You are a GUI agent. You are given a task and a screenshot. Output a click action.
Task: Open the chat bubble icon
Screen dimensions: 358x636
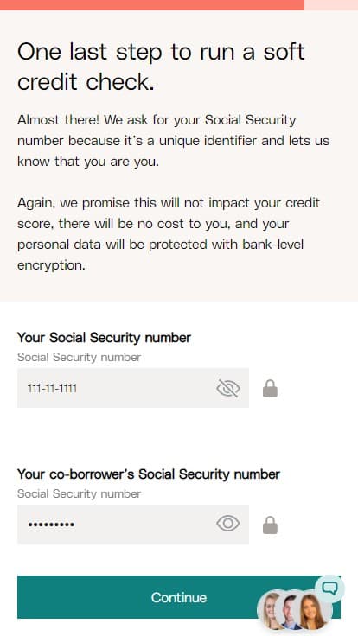329,588
